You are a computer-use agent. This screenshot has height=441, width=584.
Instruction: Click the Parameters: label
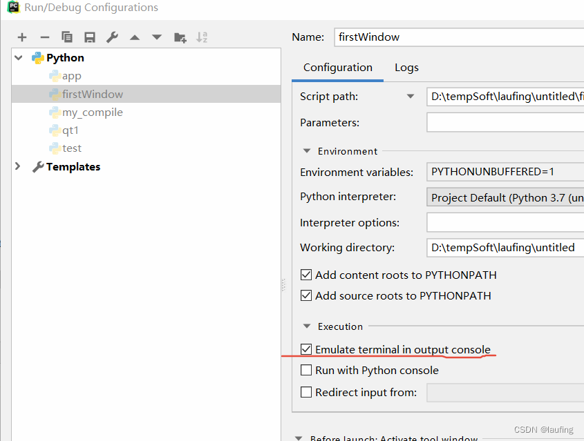pyautogui.click(x=330, y=123)
